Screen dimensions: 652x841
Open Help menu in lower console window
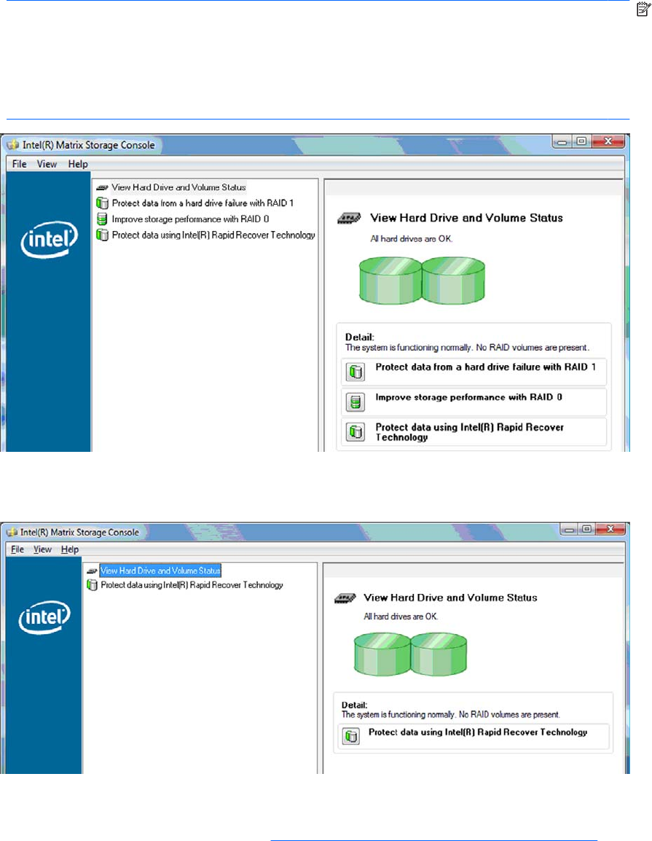70,549
